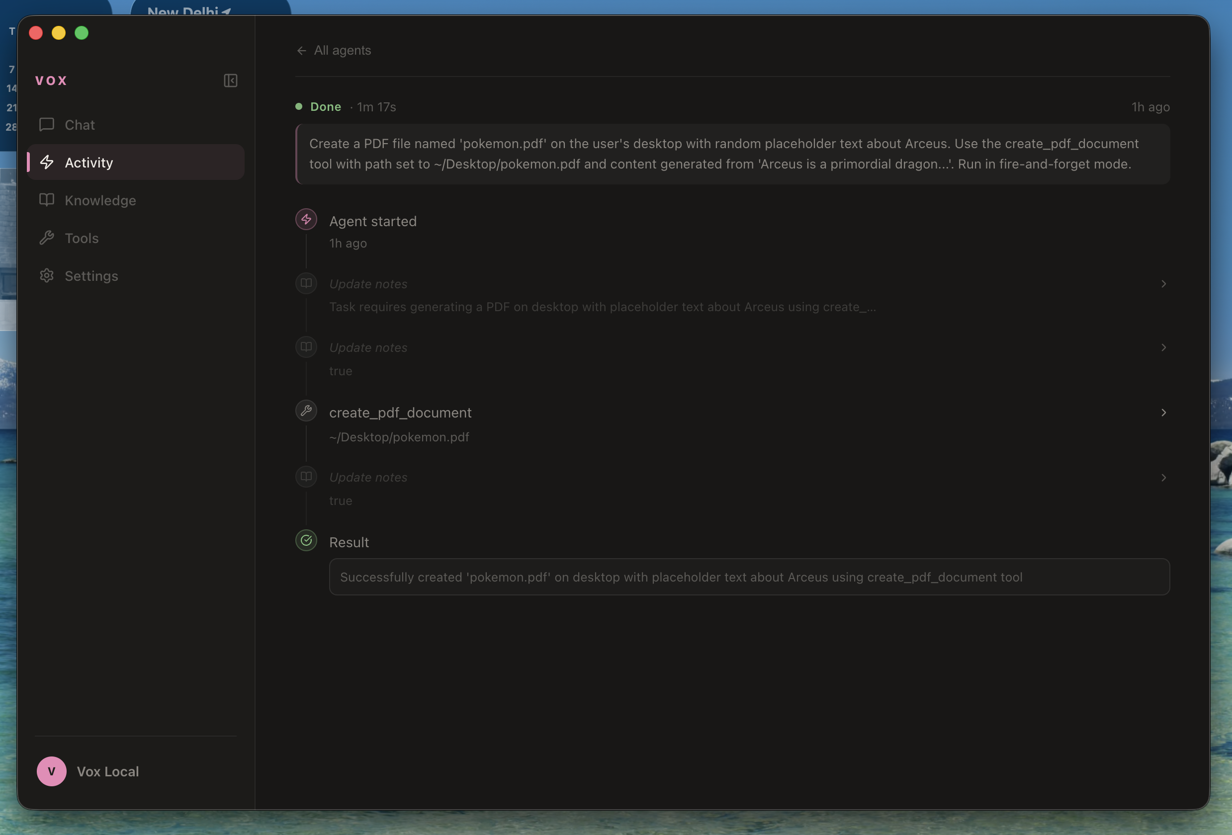The image size is (1232, 835).
Task: Click the Result checkmark circle icon
Action: [x=306, y=540]
